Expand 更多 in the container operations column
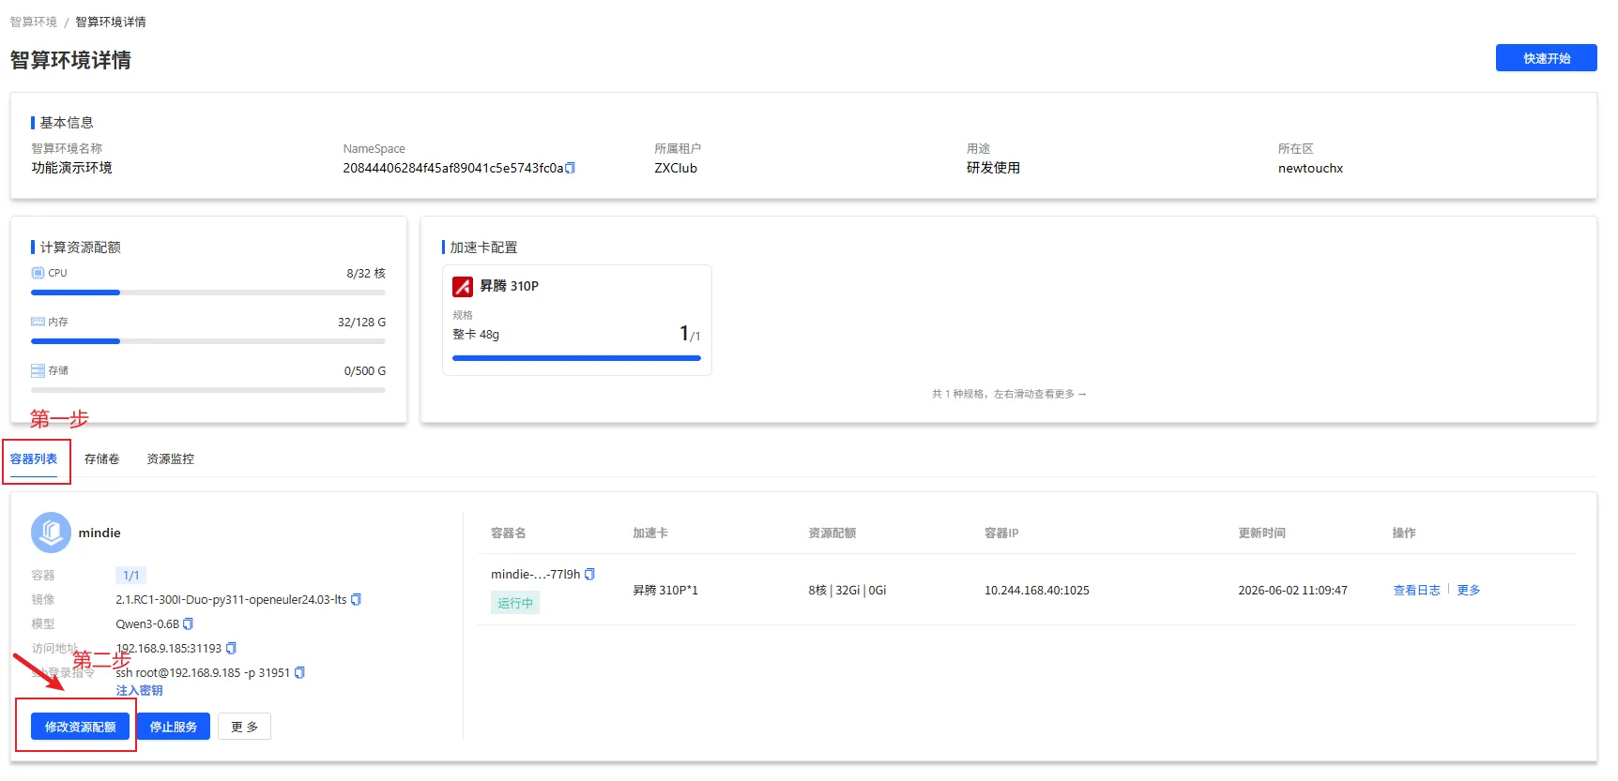Image resolution: width=1618 pixels, height=781 pixels. [x=1469, y=590]
